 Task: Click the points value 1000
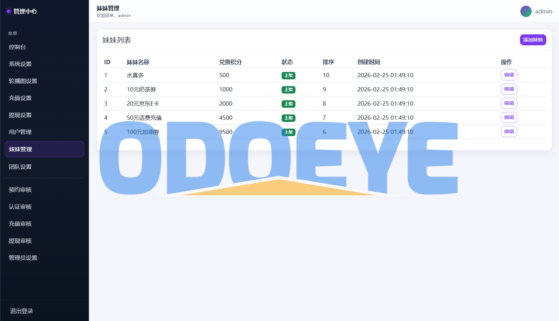point(226,89)
